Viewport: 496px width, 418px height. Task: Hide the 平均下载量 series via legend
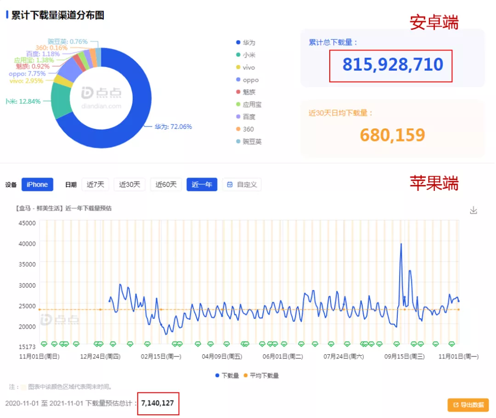pyautogui.click(x=261, y=375)
